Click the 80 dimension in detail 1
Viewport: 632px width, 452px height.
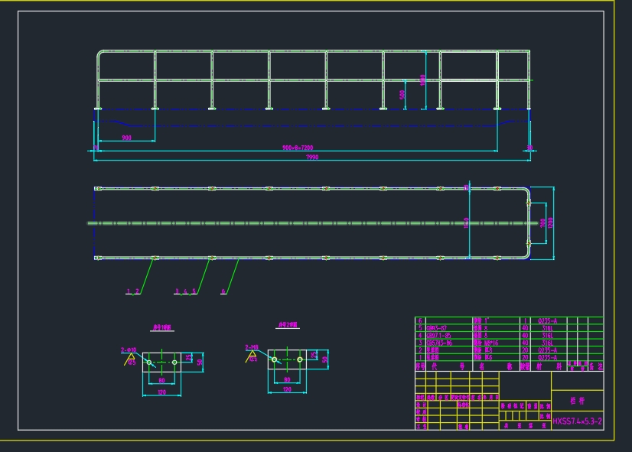161,380
